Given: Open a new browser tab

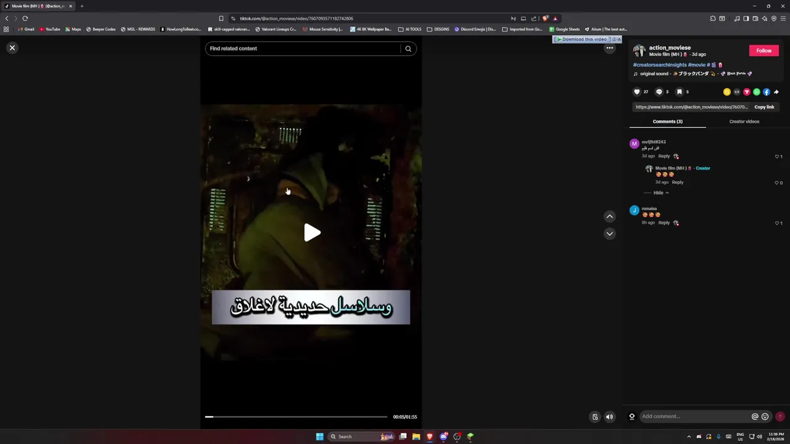Looking at the screenshot, I should click(81, 6).
